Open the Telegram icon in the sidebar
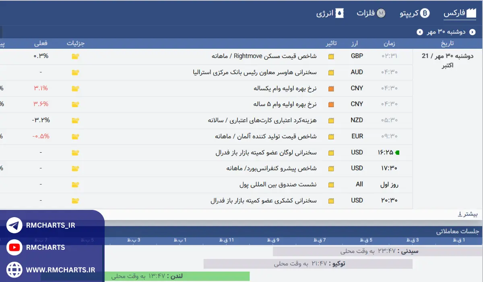The image size is (483, 282). coord(14,225)
